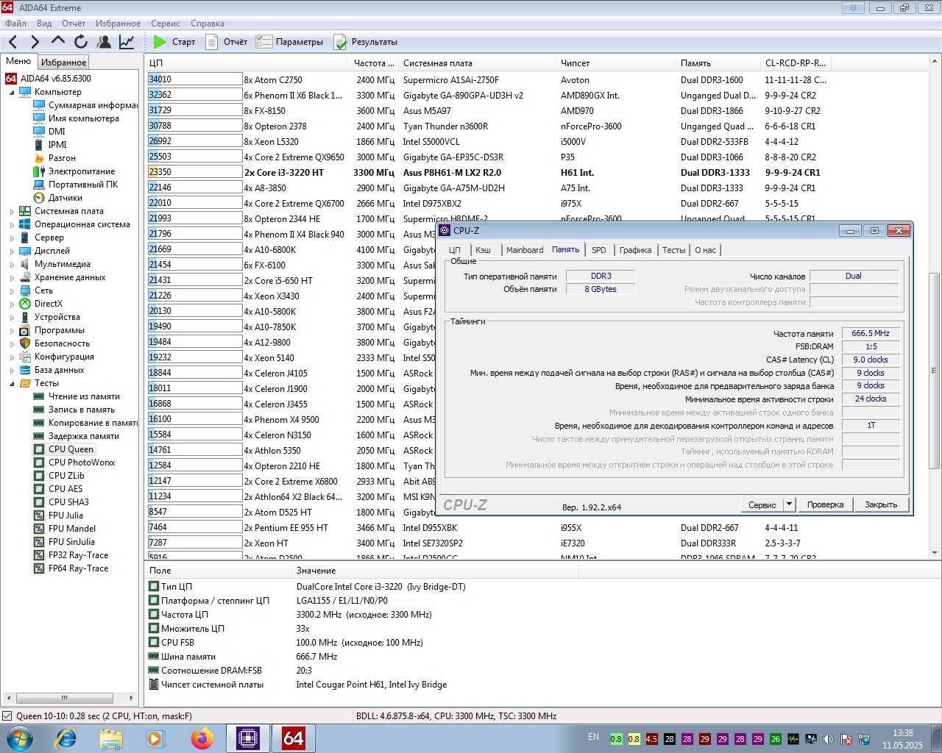Click the Проверка button in CPU-Z
942x753 pixels.
point(825,504)
